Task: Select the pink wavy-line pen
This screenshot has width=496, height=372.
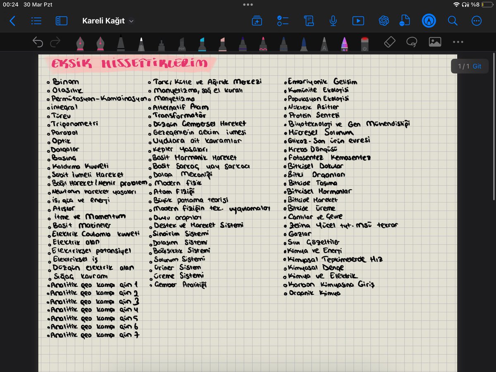Action: (263, 43)
